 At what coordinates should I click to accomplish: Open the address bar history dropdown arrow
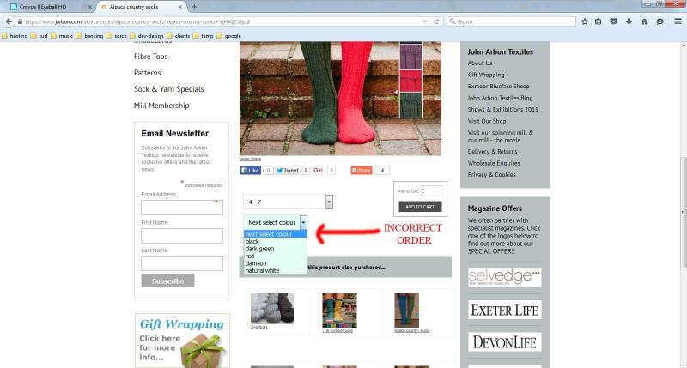[x=424, y=21]
